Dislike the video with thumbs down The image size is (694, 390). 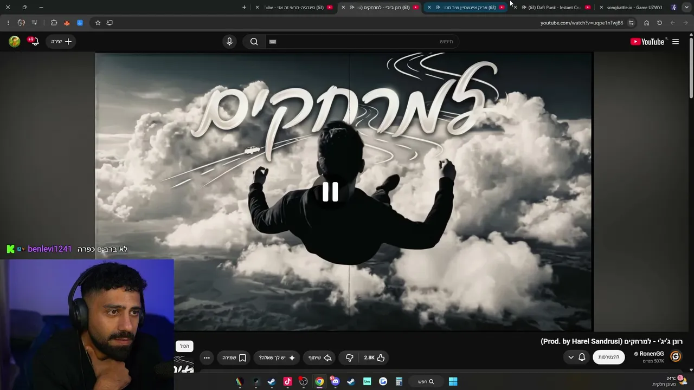pyautogui.click(x=349, y=357)
